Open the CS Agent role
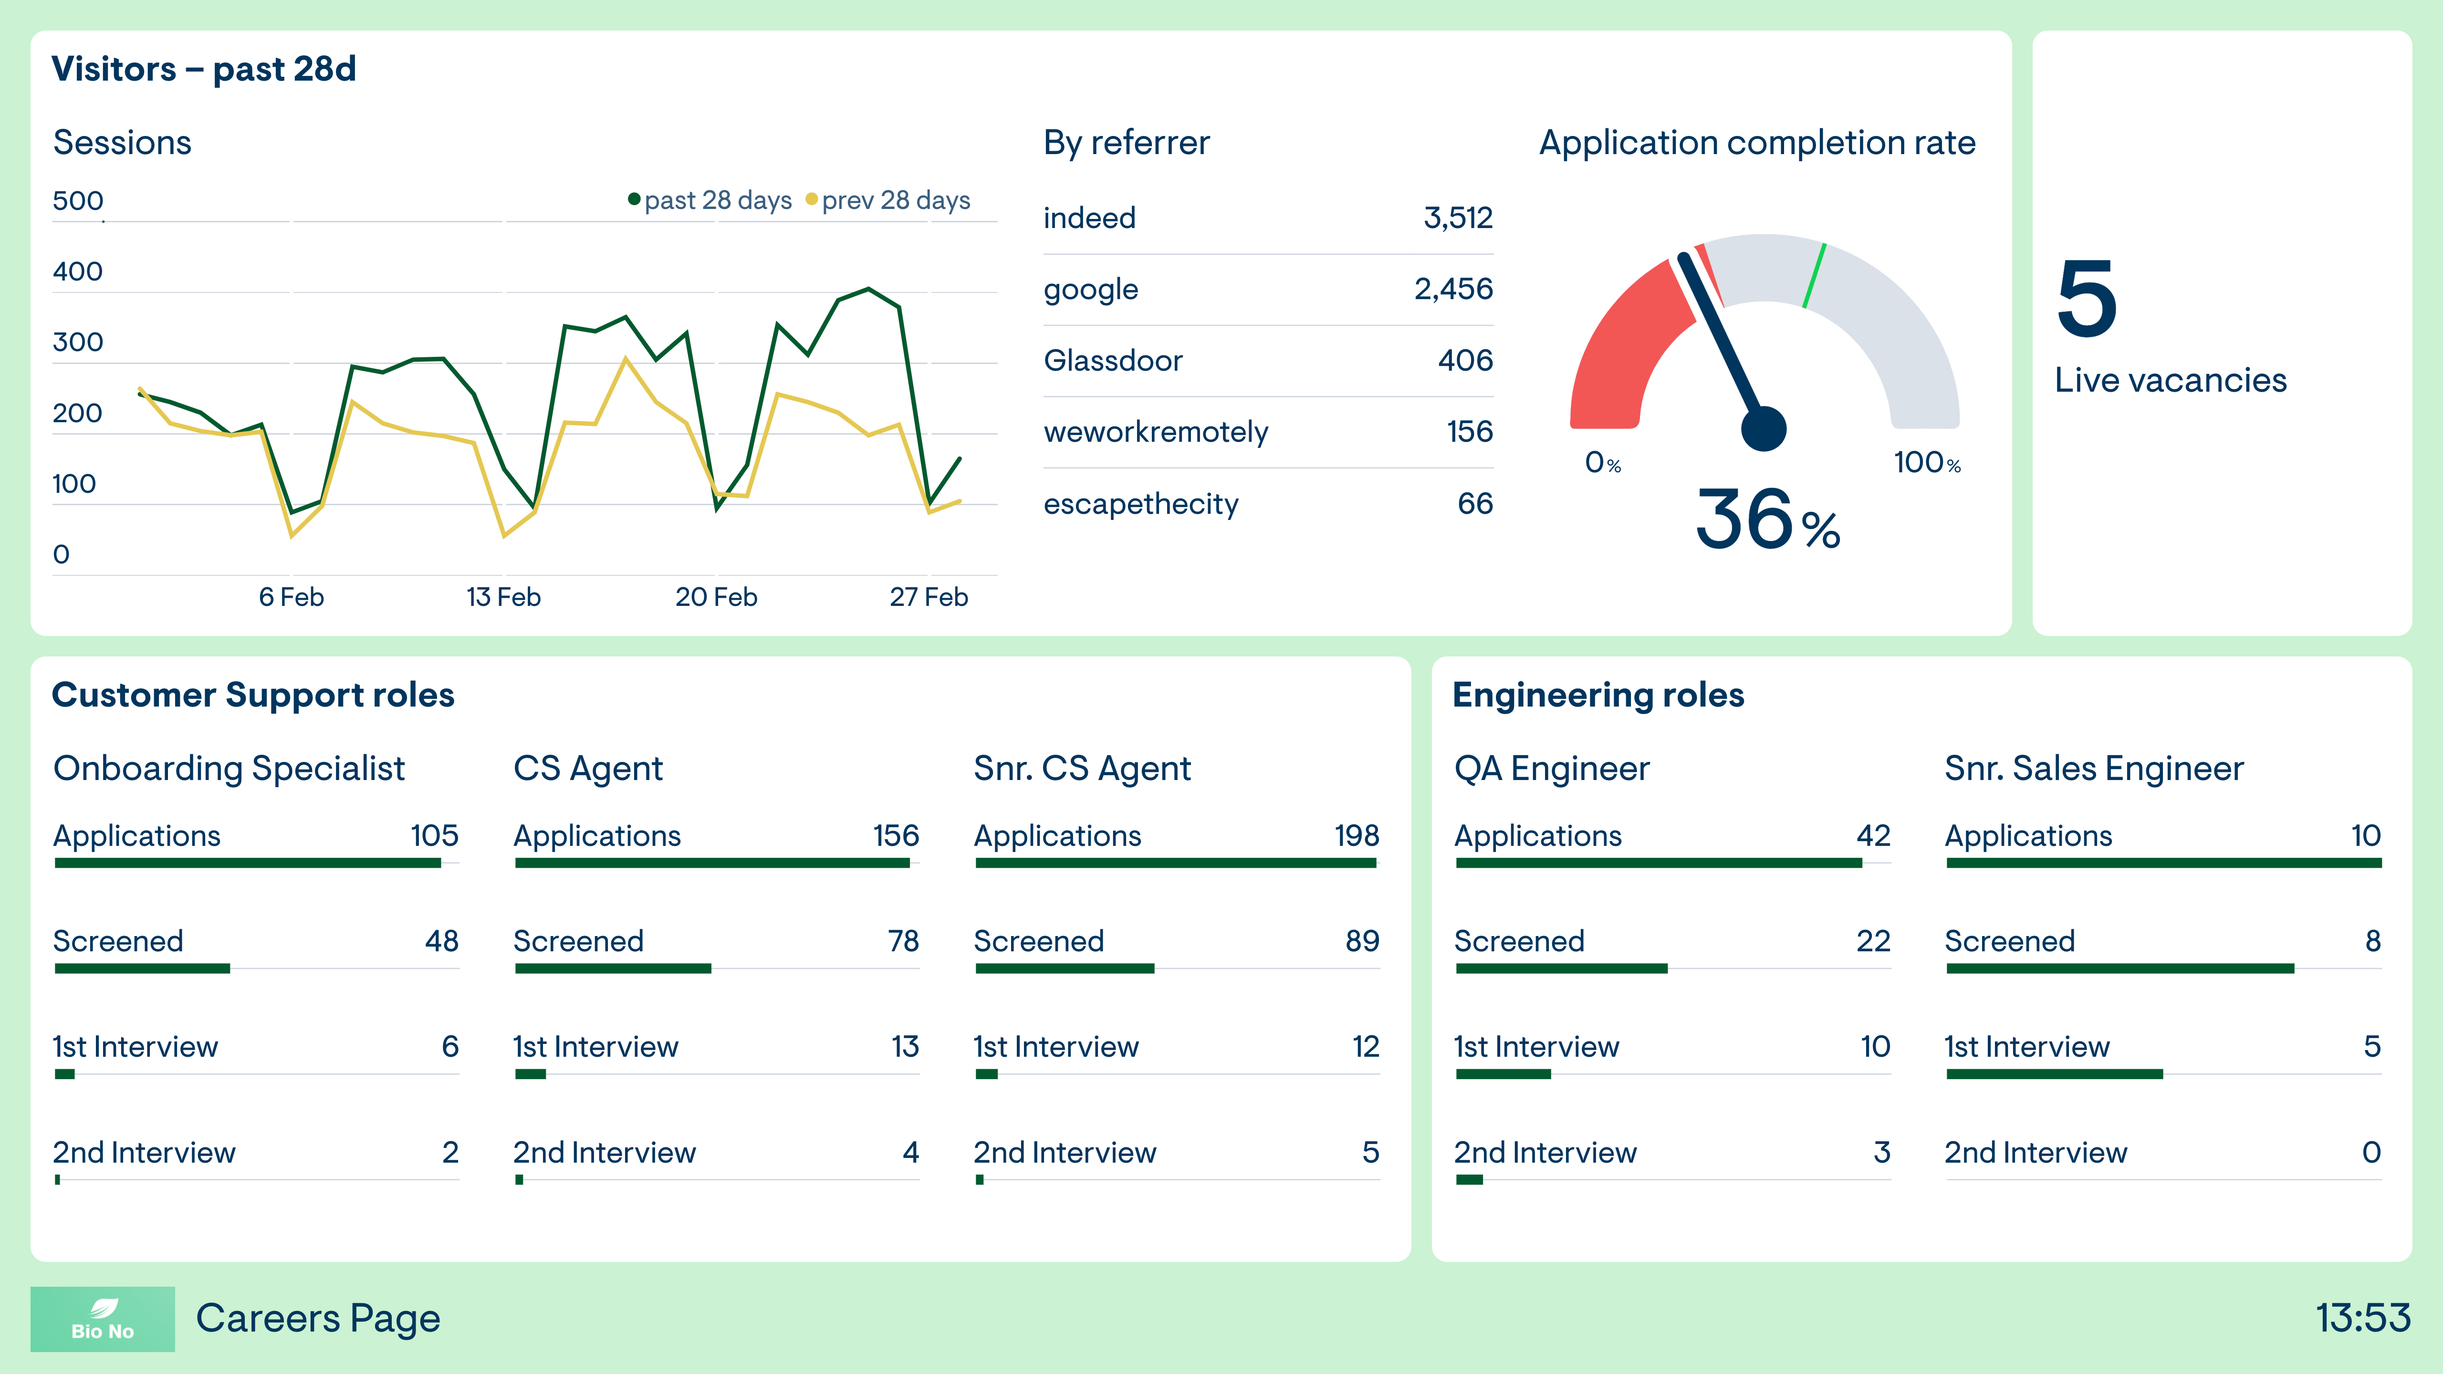The width and height of the screenshot is (2443, 1374). click(x=588, y=768)
